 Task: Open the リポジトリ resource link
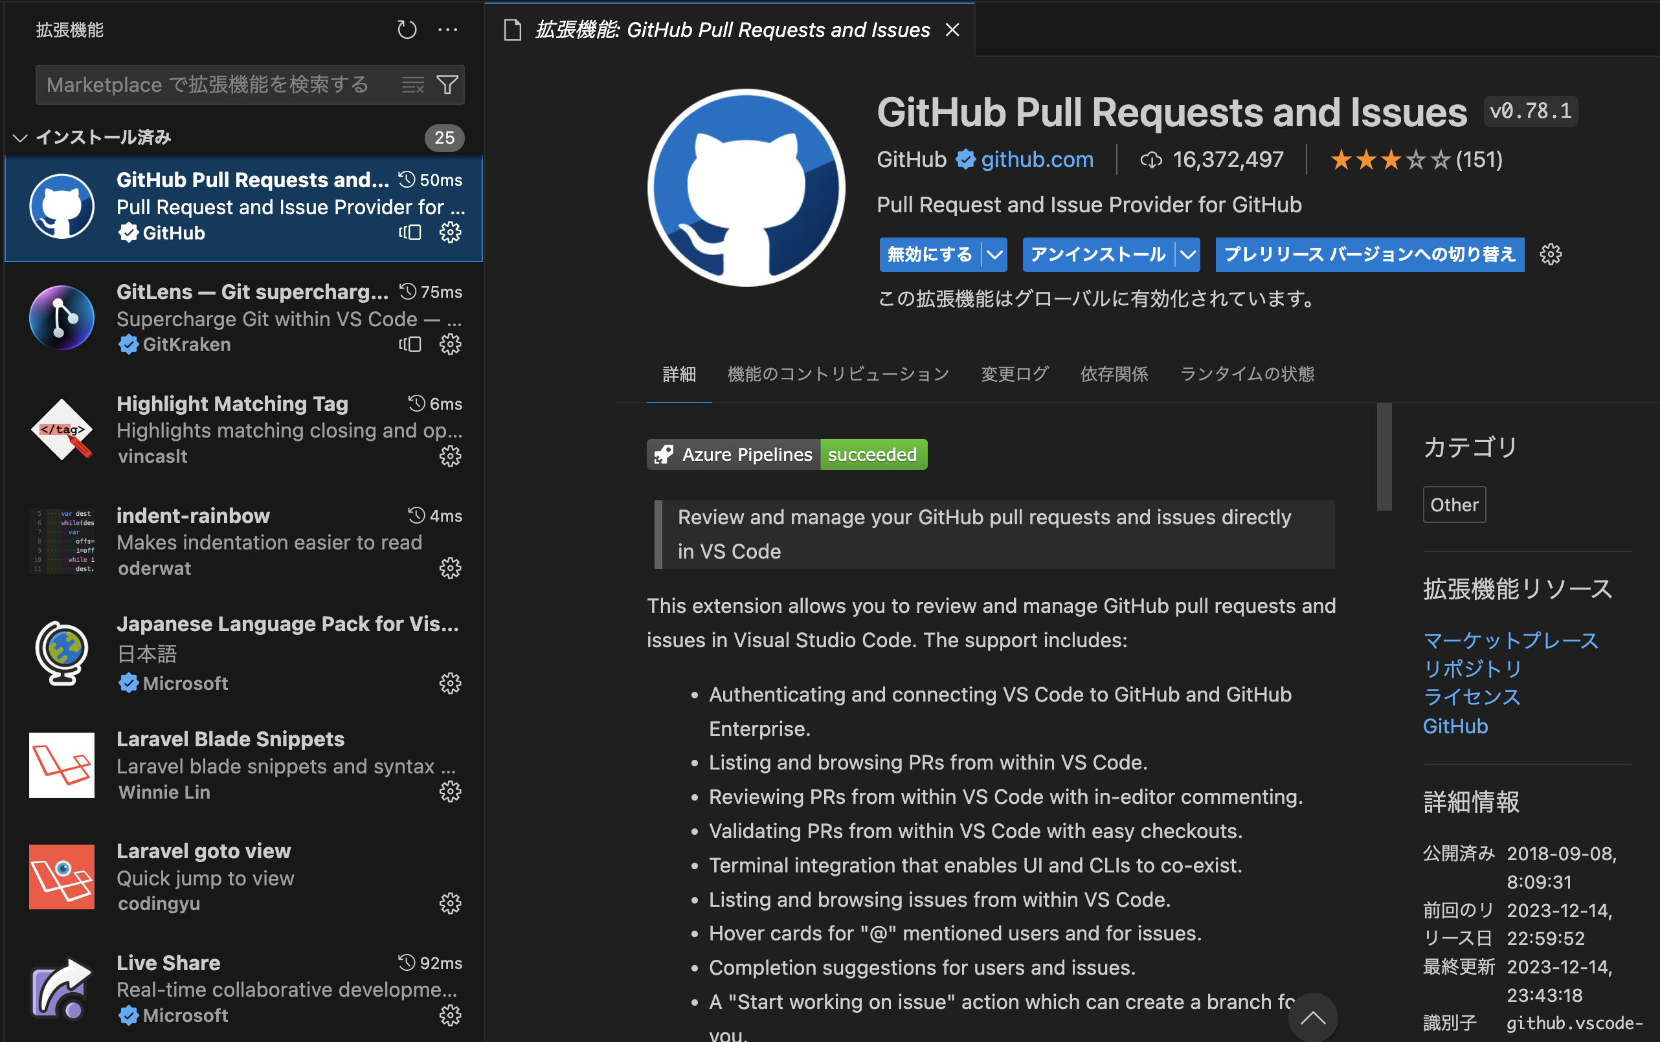pyautogui.click(x=1472, y=668)
